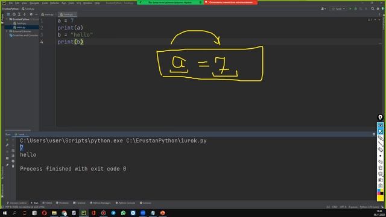This screenshot has width=386, height=217.
Task: Select main.py in project tree
Action: (21, 27)
